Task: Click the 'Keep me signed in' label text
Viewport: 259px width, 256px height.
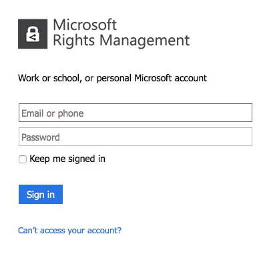Action: (67, 159)
